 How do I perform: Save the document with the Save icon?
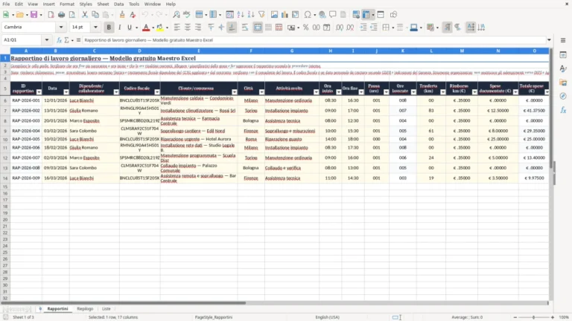coord(34,15)
